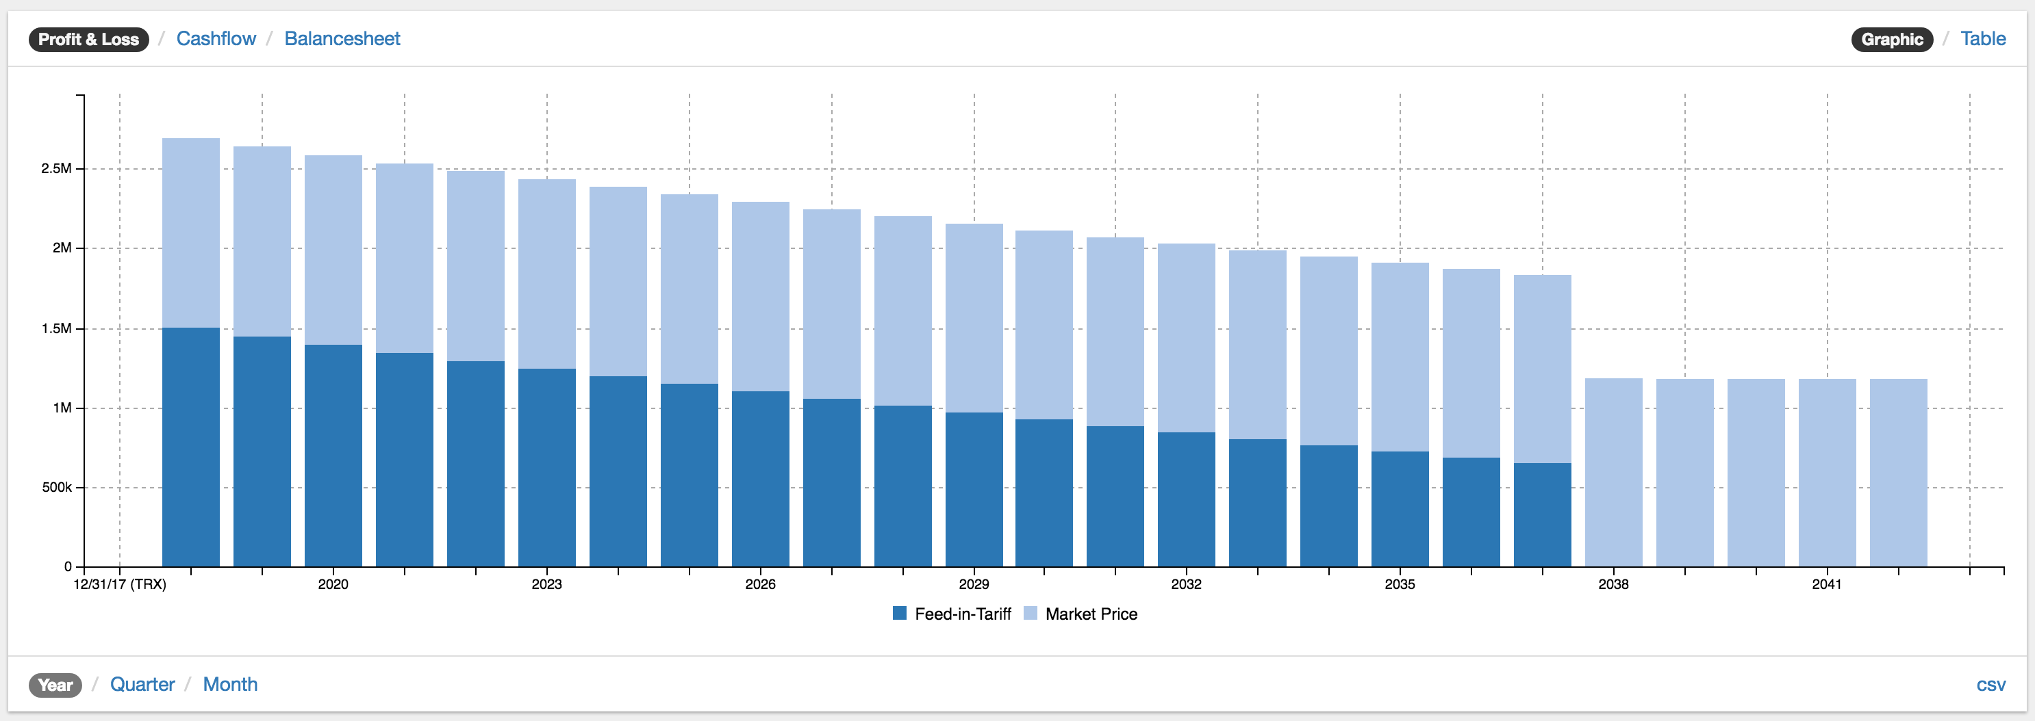
Task: Select the Graphic display mode
Action: tap(1891, 40)
